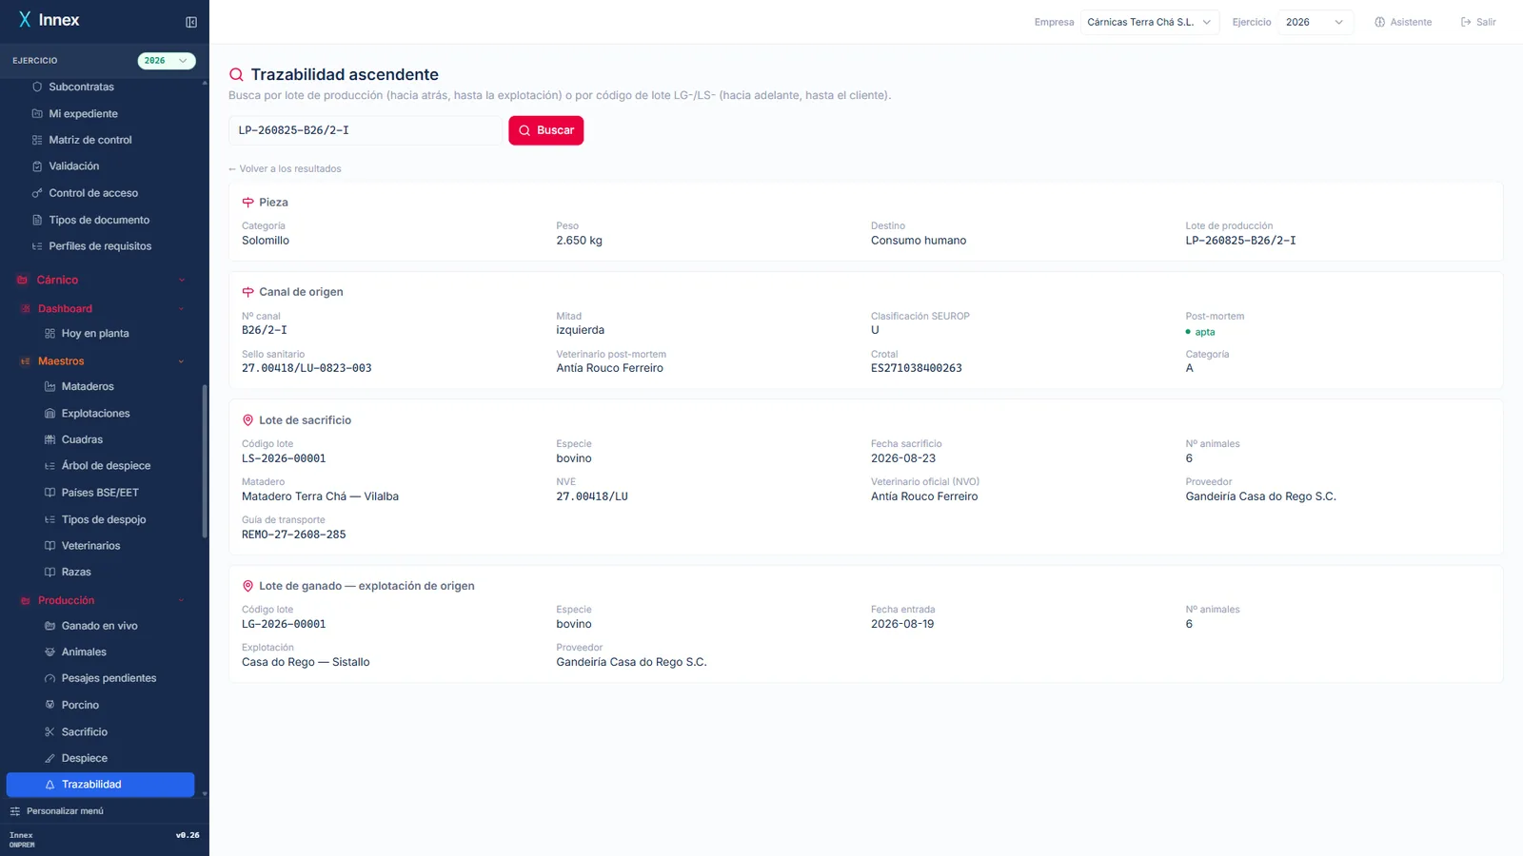Click the sidebar vertical scrollbar

pyautogui.click(x=205, y=461)
